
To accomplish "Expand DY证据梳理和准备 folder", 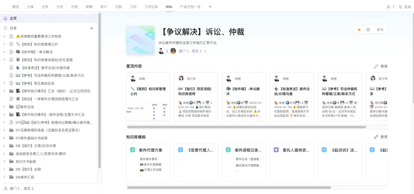I will click(x=5, y=130).
